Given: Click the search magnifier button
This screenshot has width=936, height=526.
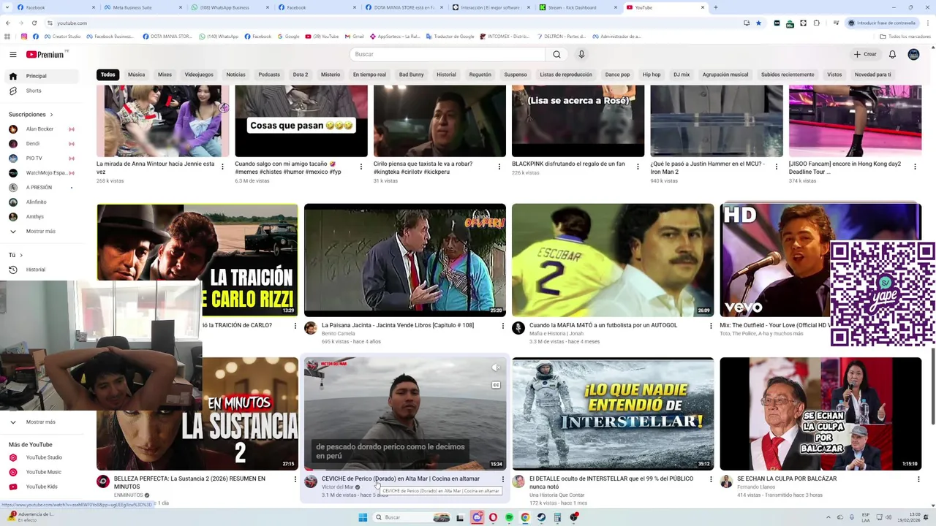Looking at the screenshot, I should pos(556,54).
